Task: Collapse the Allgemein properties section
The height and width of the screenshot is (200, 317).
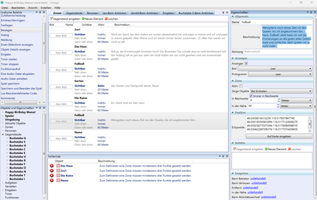Action: tap(233, 16)
